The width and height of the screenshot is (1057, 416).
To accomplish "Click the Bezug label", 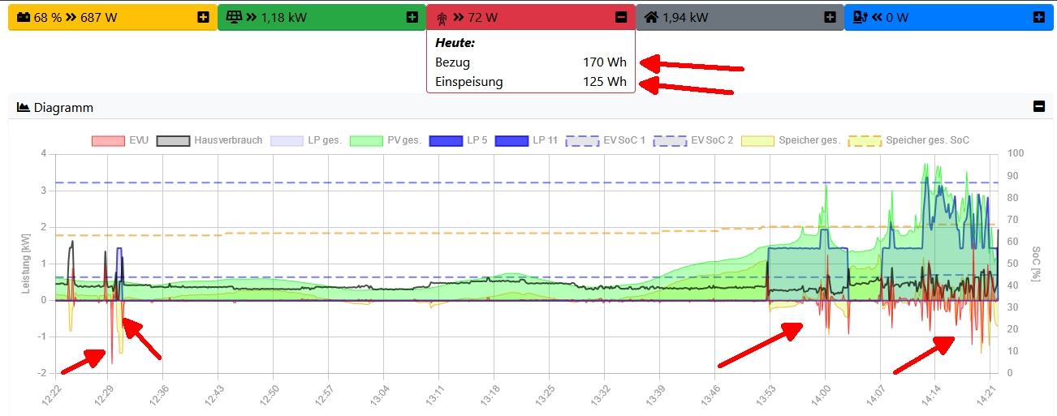I will tap(452, 62).
